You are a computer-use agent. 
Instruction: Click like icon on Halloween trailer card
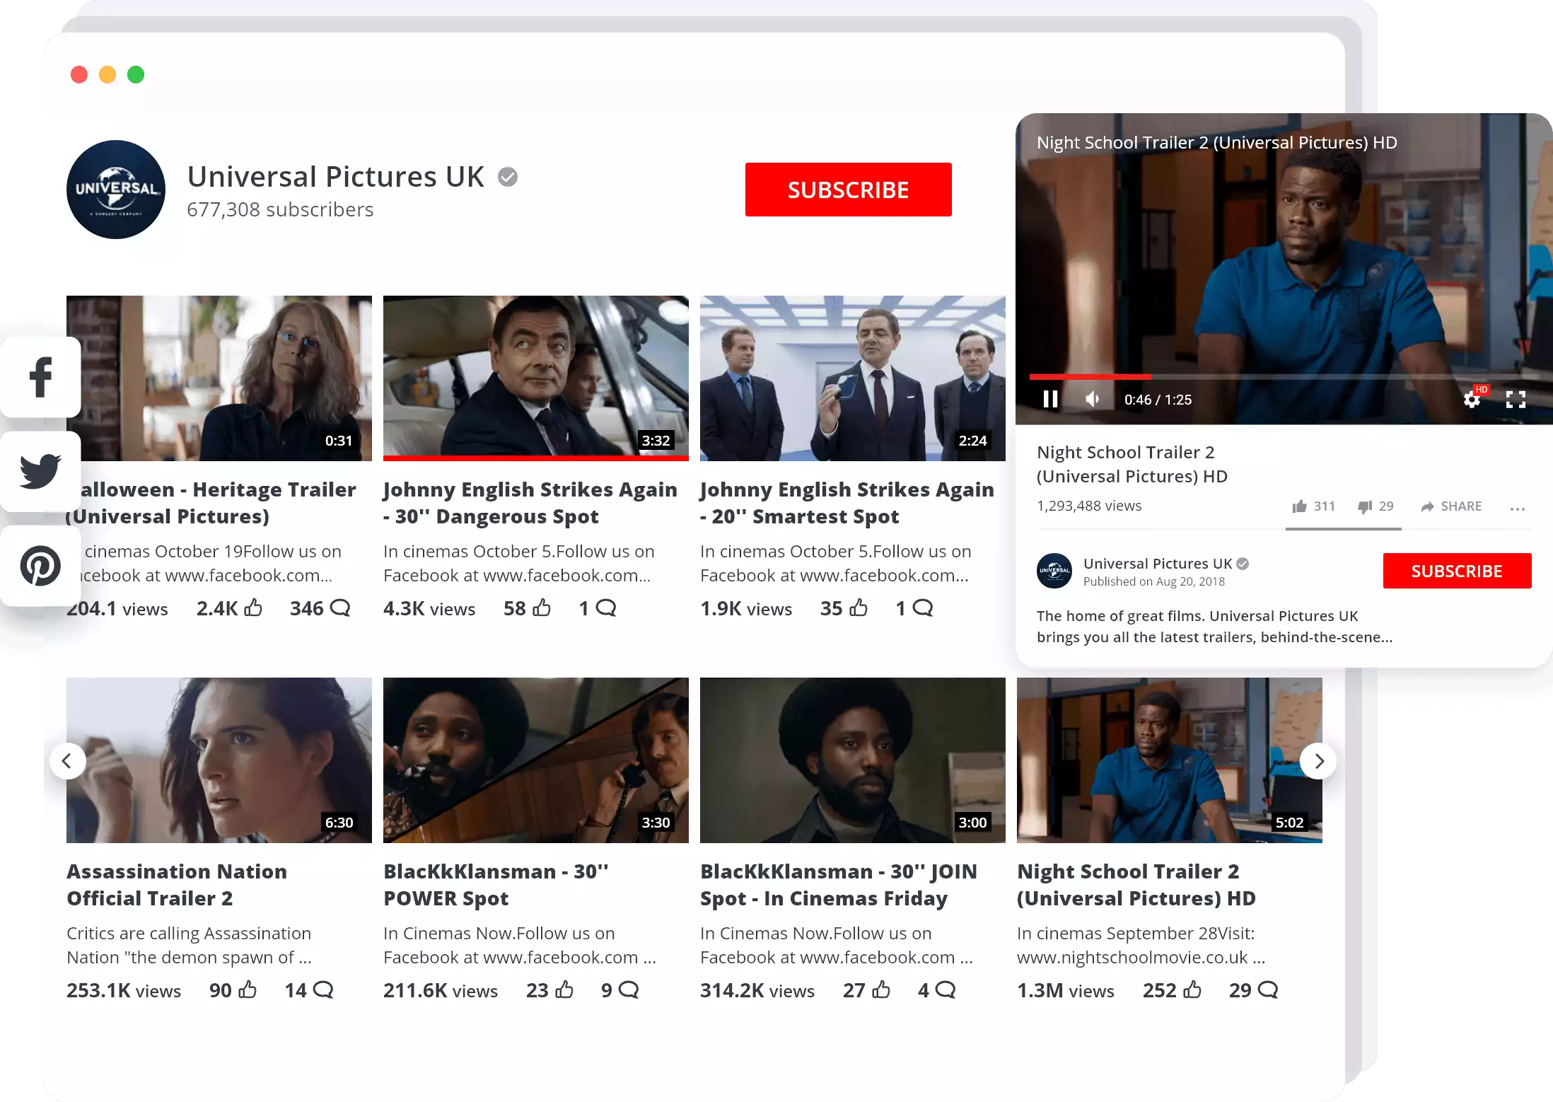click(253, 608)
